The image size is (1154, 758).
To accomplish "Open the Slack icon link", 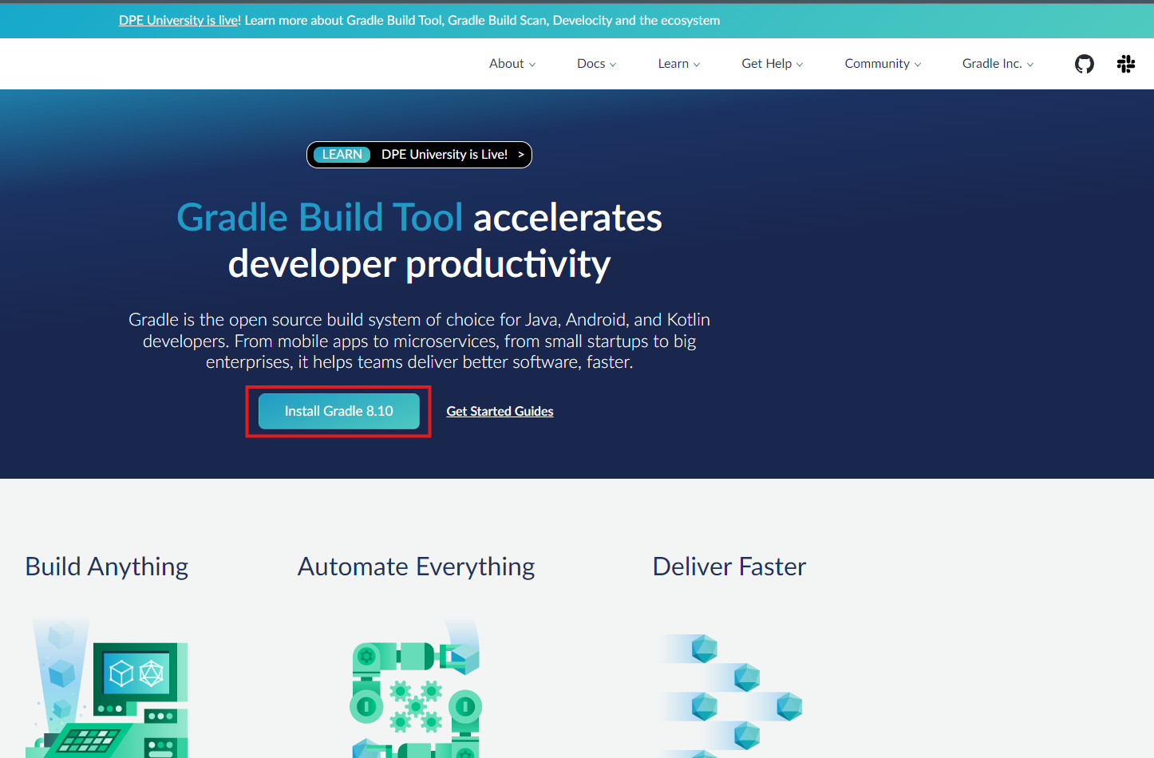I will tap(1126, 64).
